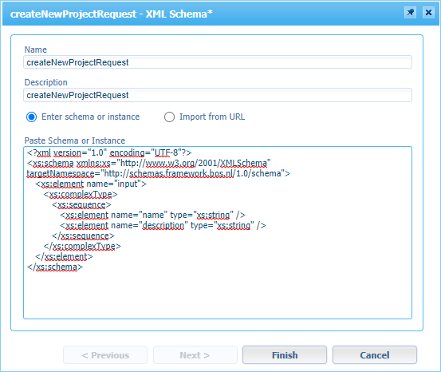Click the disabled Next button

click(195, 355)
